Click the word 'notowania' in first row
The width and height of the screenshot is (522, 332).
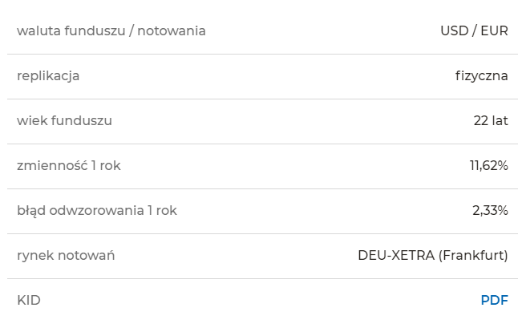[x=172, y=30]
